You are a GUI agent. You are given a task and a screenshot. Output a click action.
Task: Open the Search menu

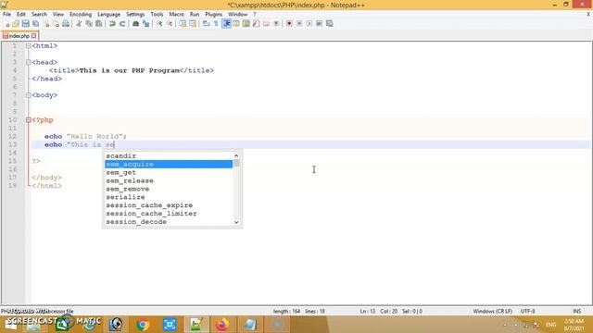[x=39, y=15]
